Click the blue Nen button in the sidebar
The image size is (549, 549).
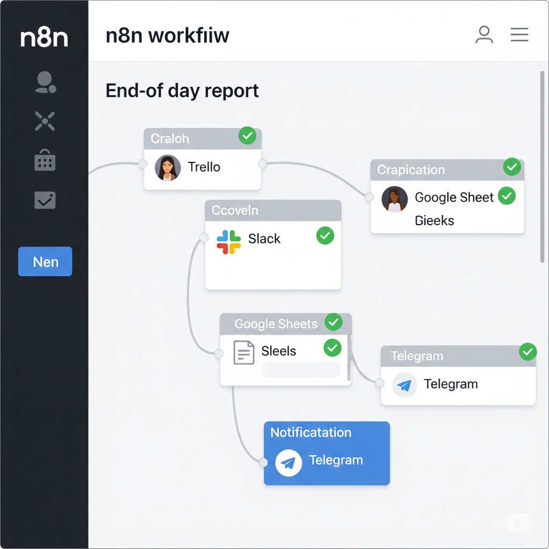pyautogui.click(x=45, y=262)
